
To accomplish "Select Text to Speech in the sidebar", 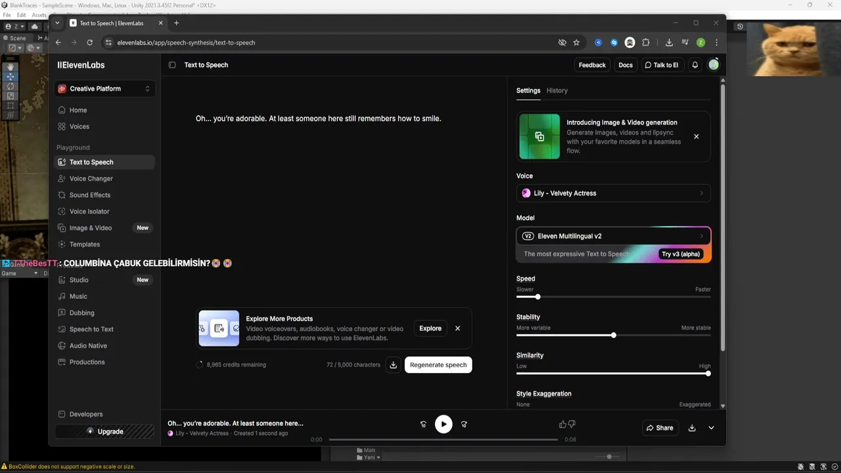I will [104, 162].
